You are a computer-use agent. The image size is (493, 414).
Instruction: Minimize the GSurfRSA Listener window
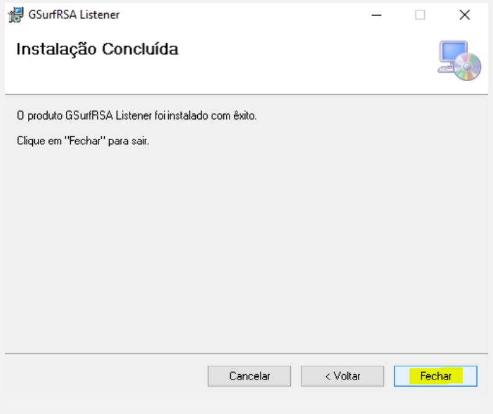click(376, 15)
